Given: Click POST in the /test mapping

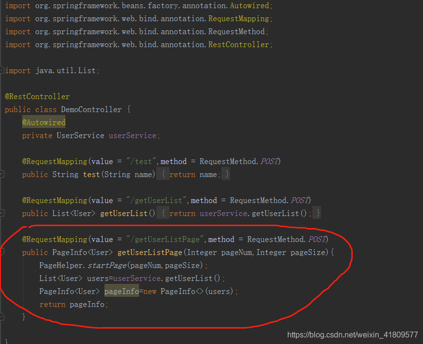Looking at the screenshot, I should coord(269,161).
